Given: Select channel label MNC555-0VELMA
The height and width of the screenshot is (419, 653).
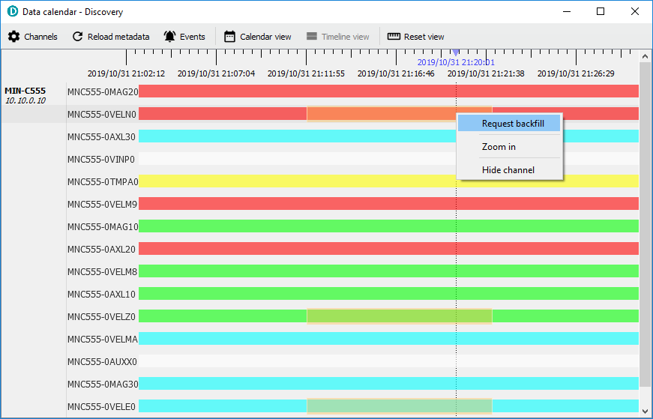Looking at the screenshot, I should pos(103,339).
